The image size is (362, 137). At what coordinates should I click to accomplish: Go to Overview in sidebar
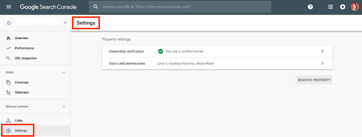pos(35,38)
